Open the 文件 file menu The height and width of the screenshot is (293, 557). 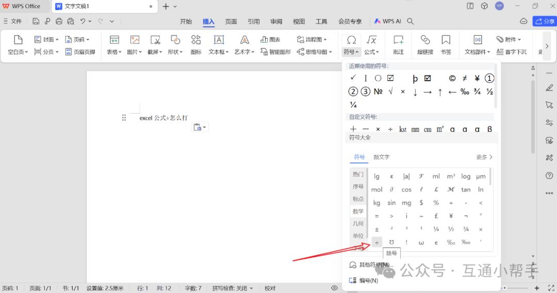coord(12,21)
